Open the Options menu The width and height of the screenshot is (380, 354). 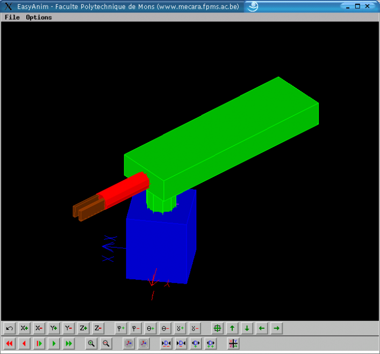pyautogui.click(x=39, y=17)
